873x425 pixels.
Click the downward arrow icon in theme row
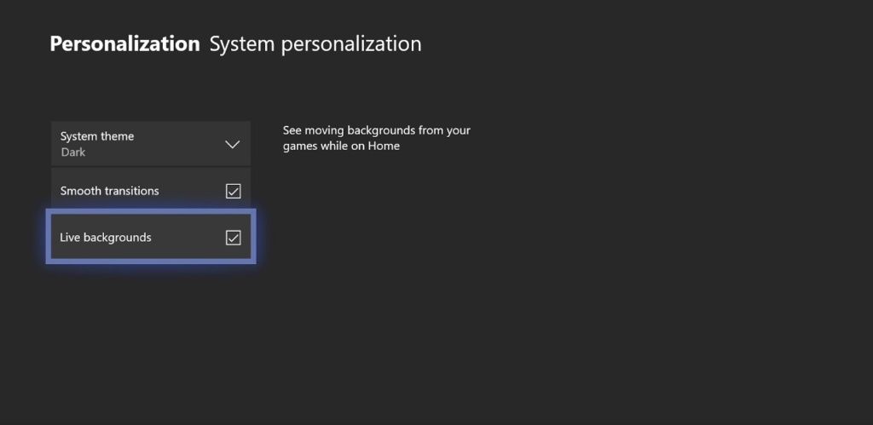232,144
